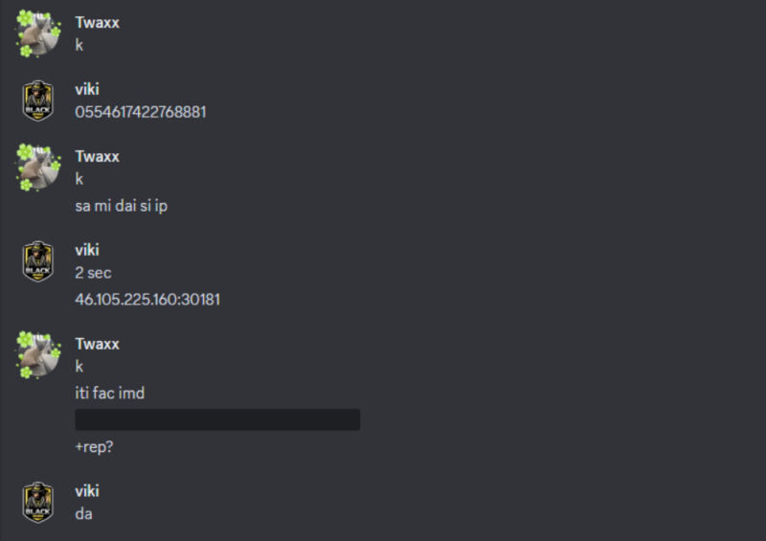Click the 46.105.225.160:30181 IP address message

point(147,300)
